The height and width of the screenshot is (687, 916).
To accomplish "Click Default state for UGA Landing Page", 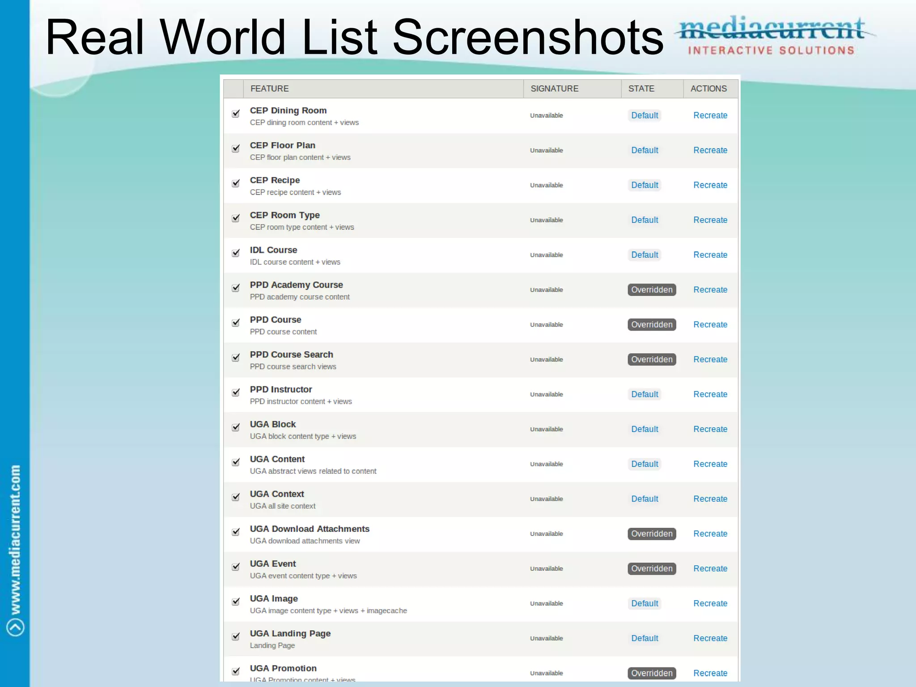I will click(x=645, y=639).
